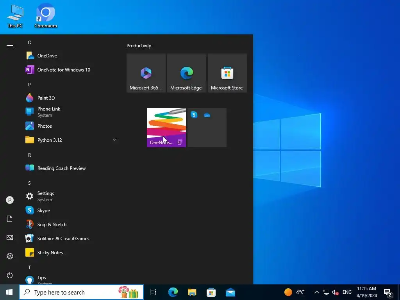Image resolution: width=400 pixels, height=300 pixels.
Task: Open Task View from the taskbar
Action: pos(153,292)
